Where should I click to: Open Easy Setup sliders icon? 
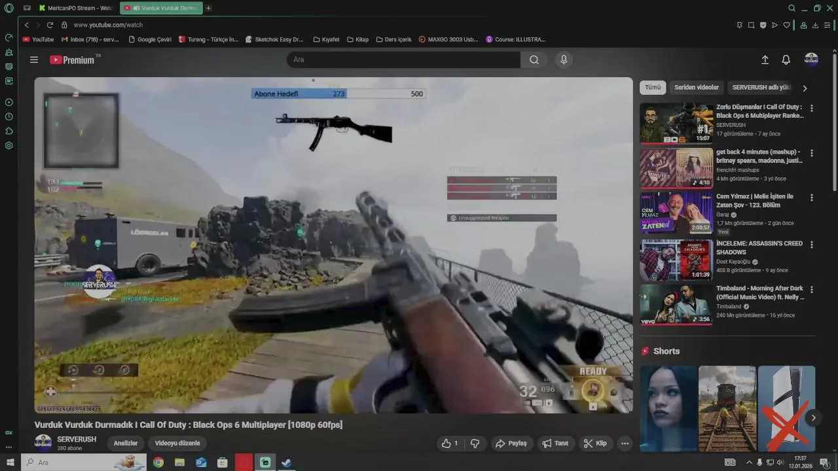[828, 25]
